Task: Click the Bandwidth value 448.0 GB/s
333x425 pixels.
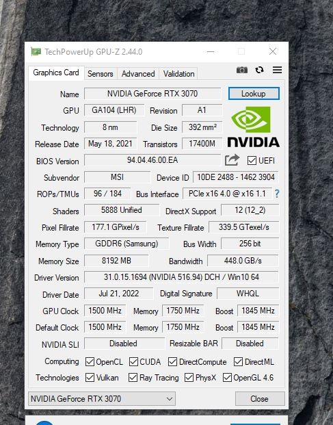Action: click(243, 261)
